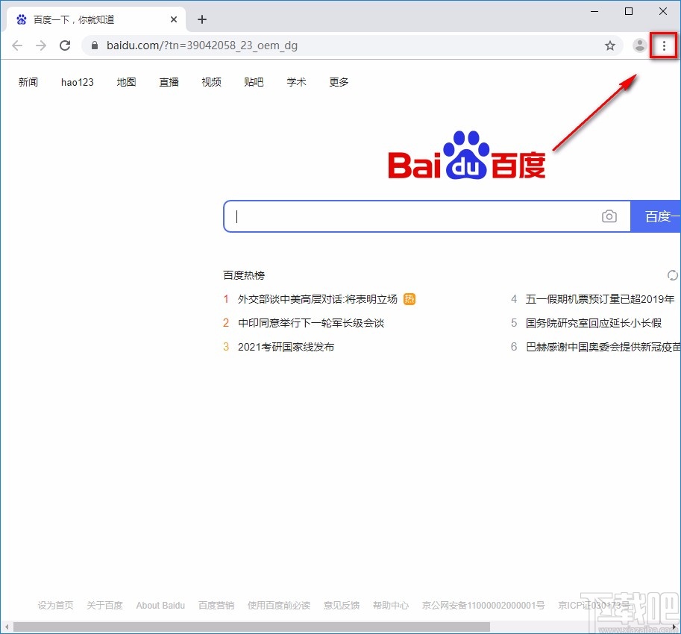681x634 pixels.
Task: Expand the 更多 navigation menu
Action: tap(338, 82)
